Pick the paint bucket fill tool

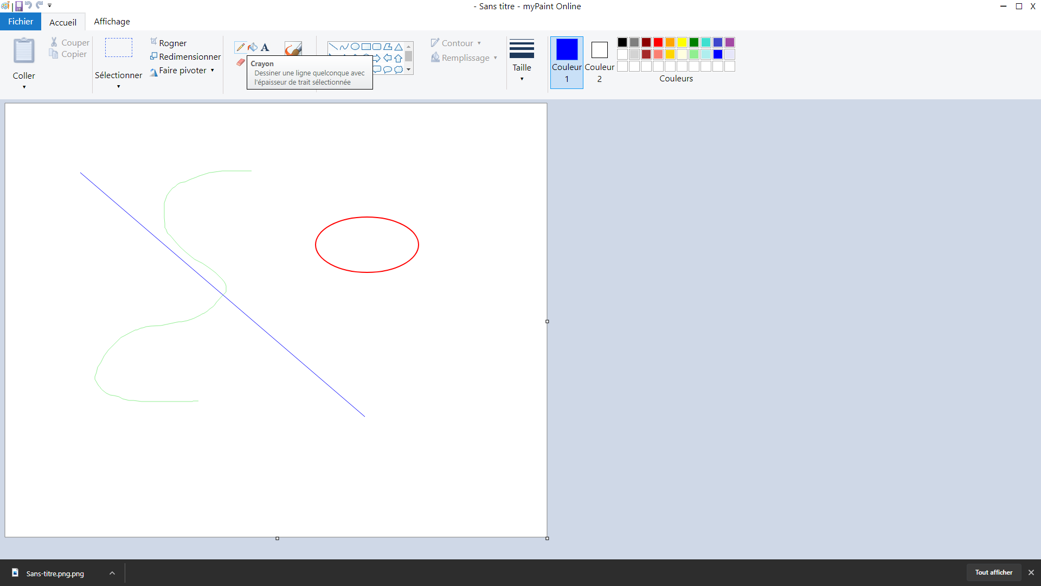tap(253, 47)
